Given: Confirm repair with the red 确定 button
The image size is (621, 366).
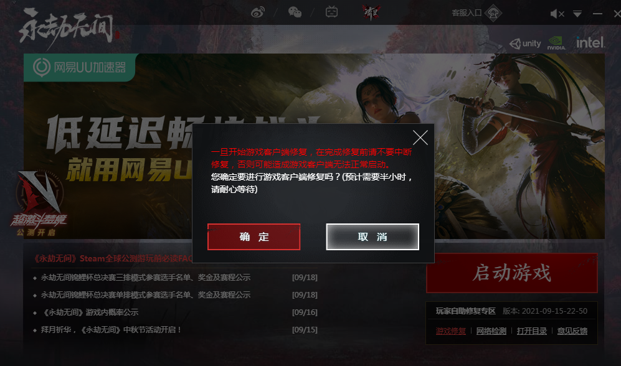Looking at the screenshot, I should click(x=254, y=237).
